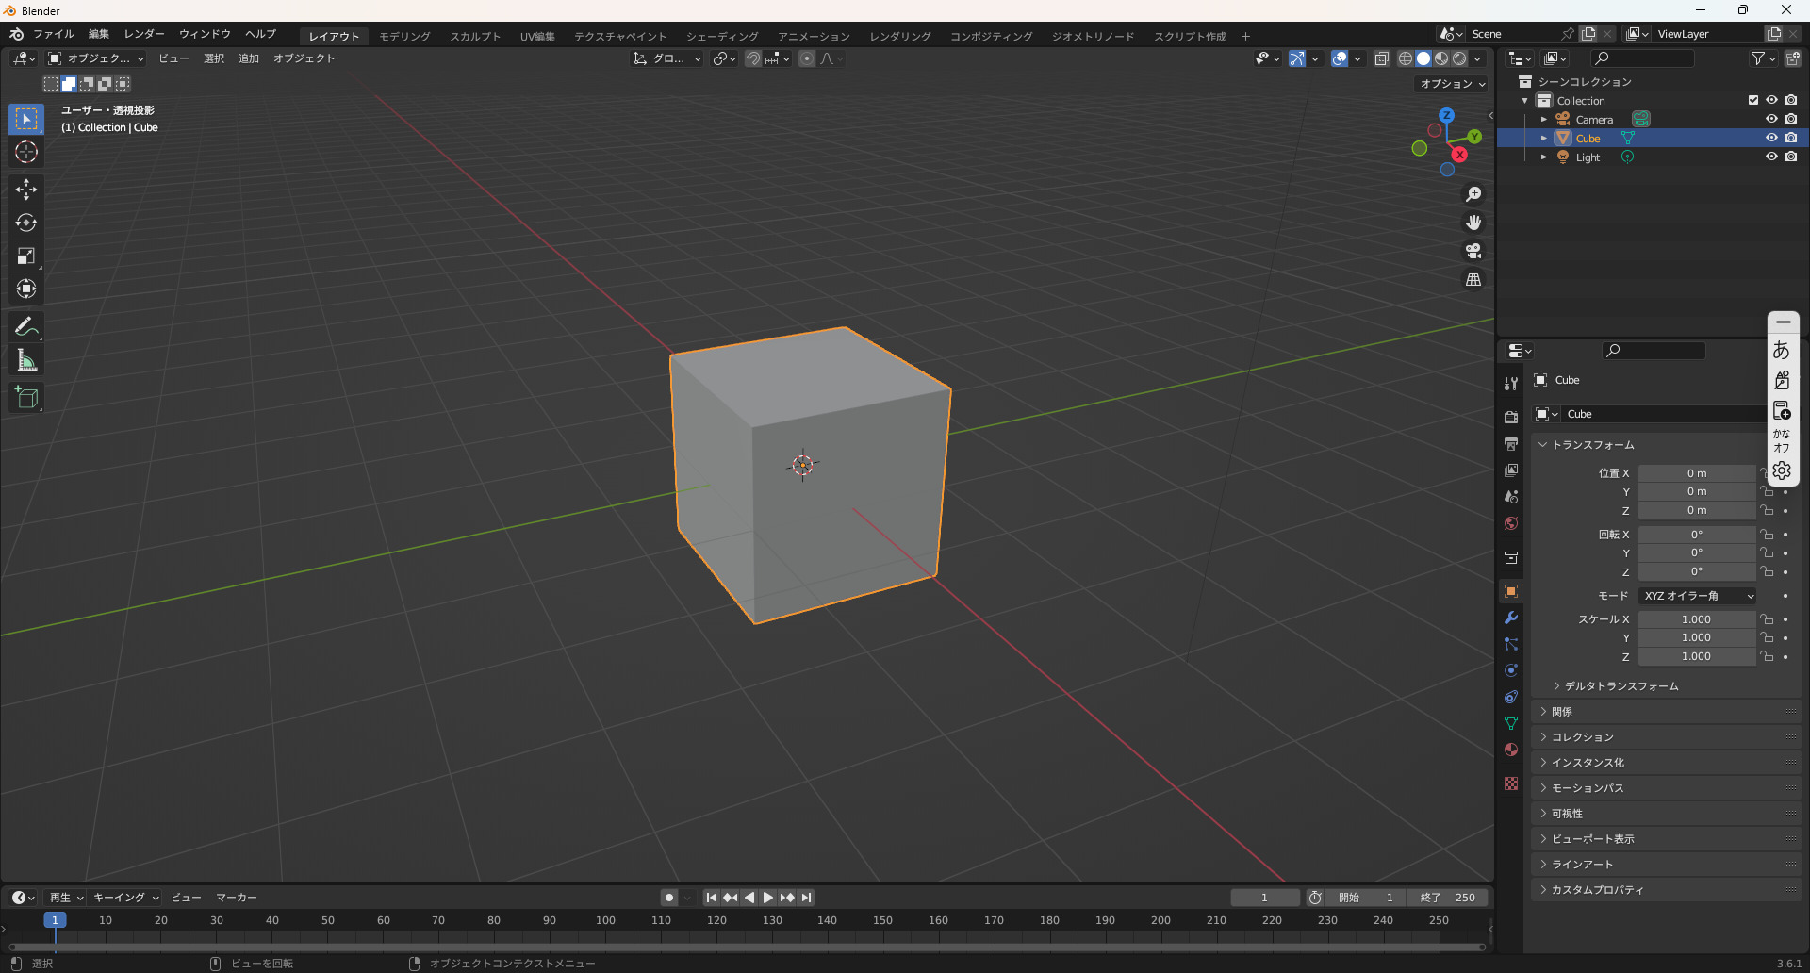1810x973 pixels.
Task: Open the Material properties tab
Action: (1511, 750)
